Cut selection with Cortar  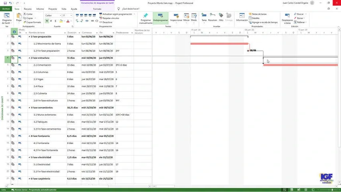(28, 14)
